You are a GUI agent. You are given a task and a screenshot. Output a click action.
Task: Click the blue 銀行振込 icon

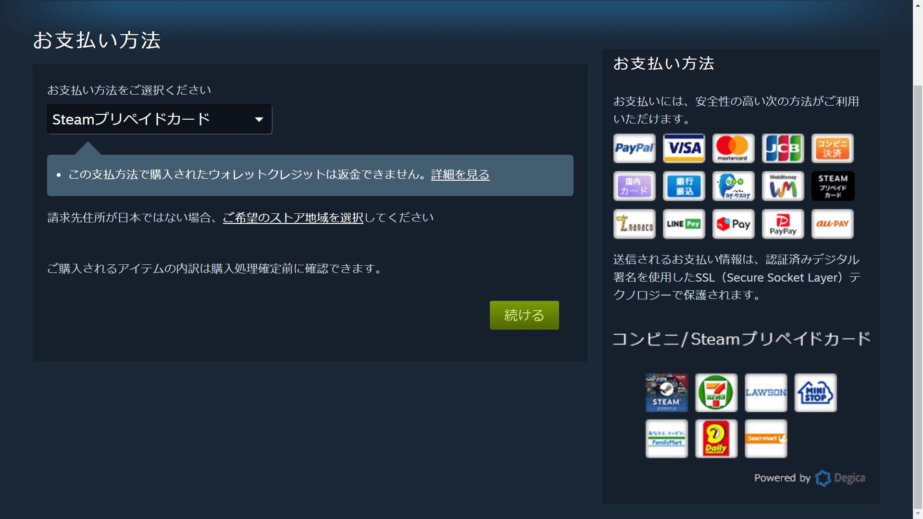click(684, 186)
